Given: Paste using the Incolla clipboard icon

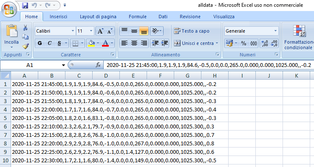Looking at the screenshot, I should tap(11, 31).
